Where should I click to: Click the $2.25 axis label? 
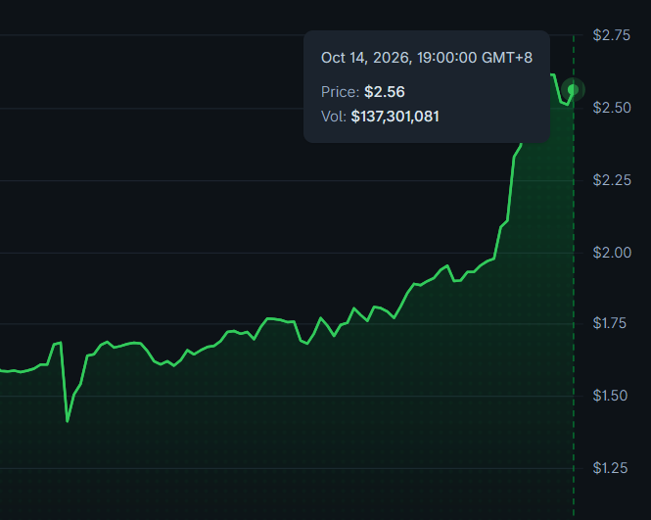click(x=612, y=180)
